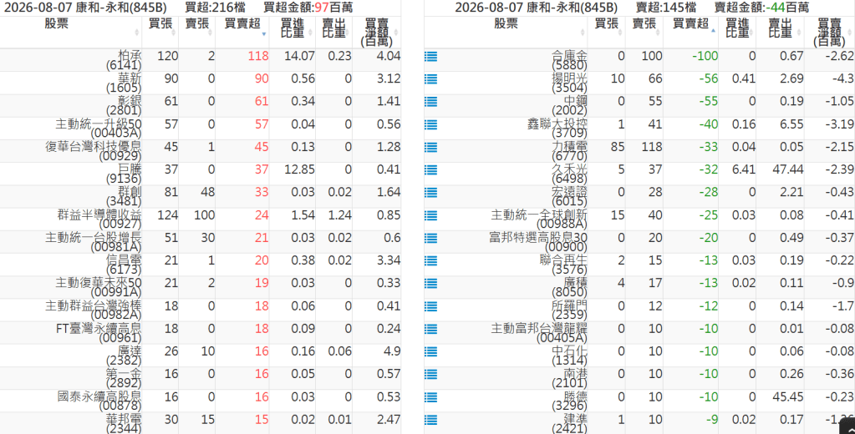Sort the 買超 table by 買賣淨額(百萬) column

tap(377, 32)
